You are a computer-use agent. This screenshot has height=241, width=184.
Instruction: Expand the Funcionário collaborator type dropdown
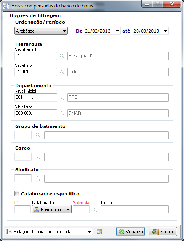52,210
